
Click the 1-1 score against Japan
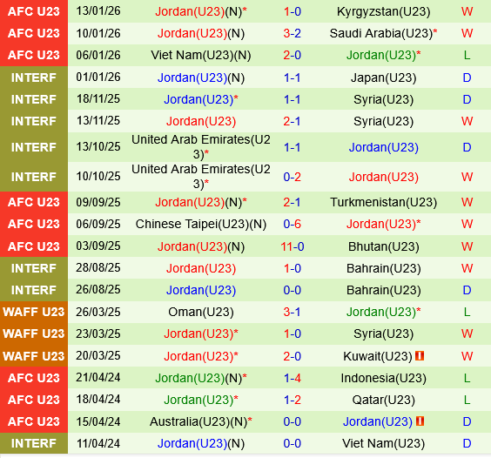click(x=293, y=77)
